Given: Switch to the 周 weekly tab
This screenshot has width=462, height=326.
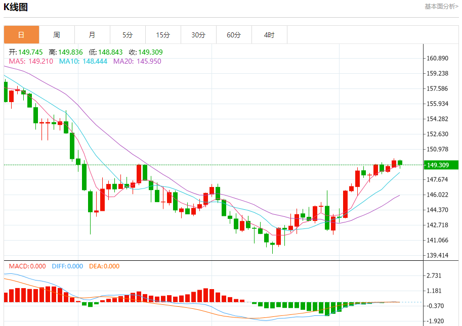Looking at the screenshot, I should click(x=57, y=35).
